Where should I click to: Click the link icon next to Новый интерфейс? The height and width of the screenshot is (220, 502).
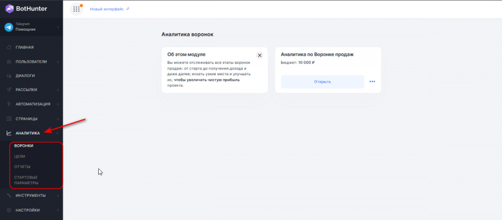pos(128,9)
